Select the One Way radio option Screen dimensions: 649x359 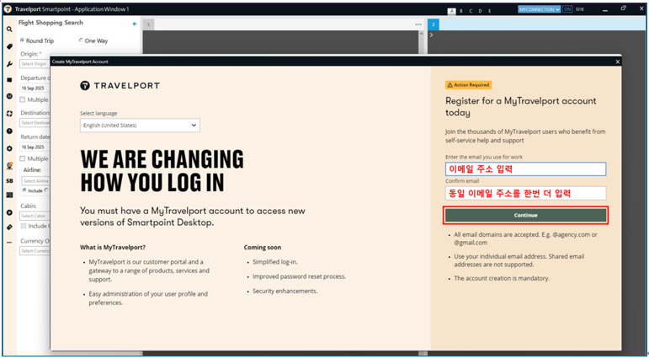click(81, 40)
